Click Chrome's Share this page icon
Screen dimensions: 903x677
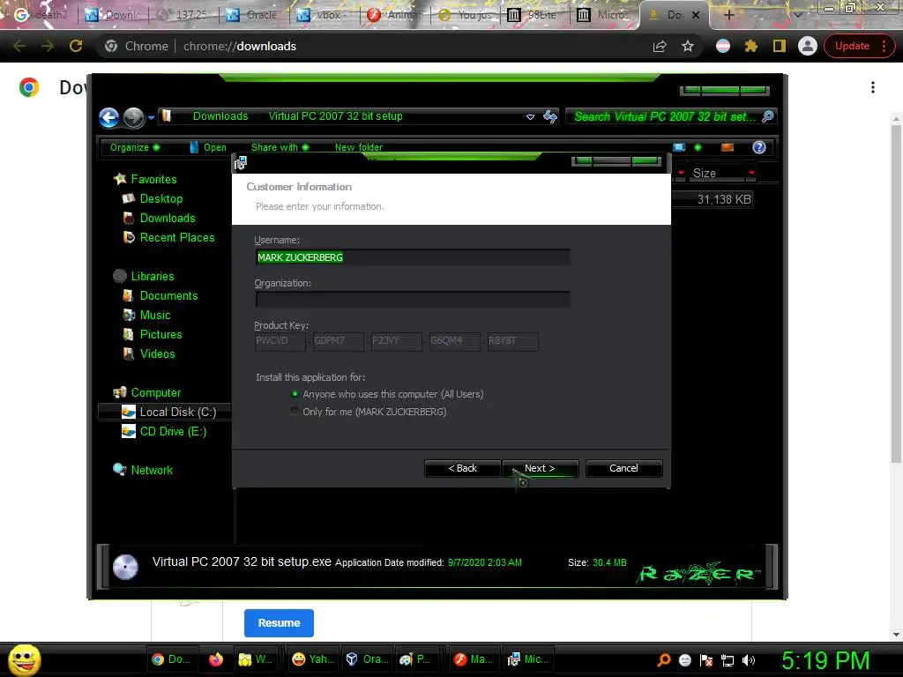click(x=660, y=46)
